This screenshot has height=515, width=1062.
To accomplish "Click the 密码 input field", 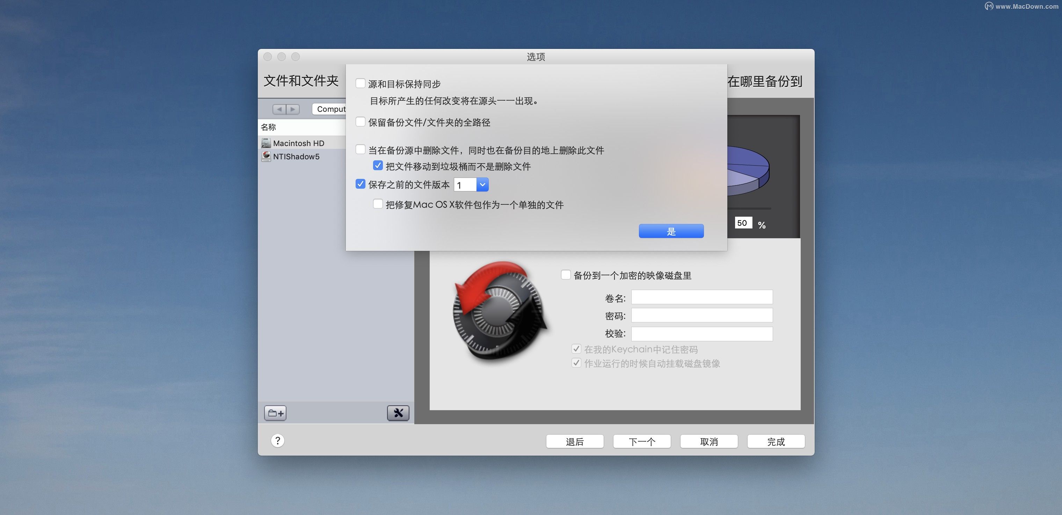I will coord(702,315).
